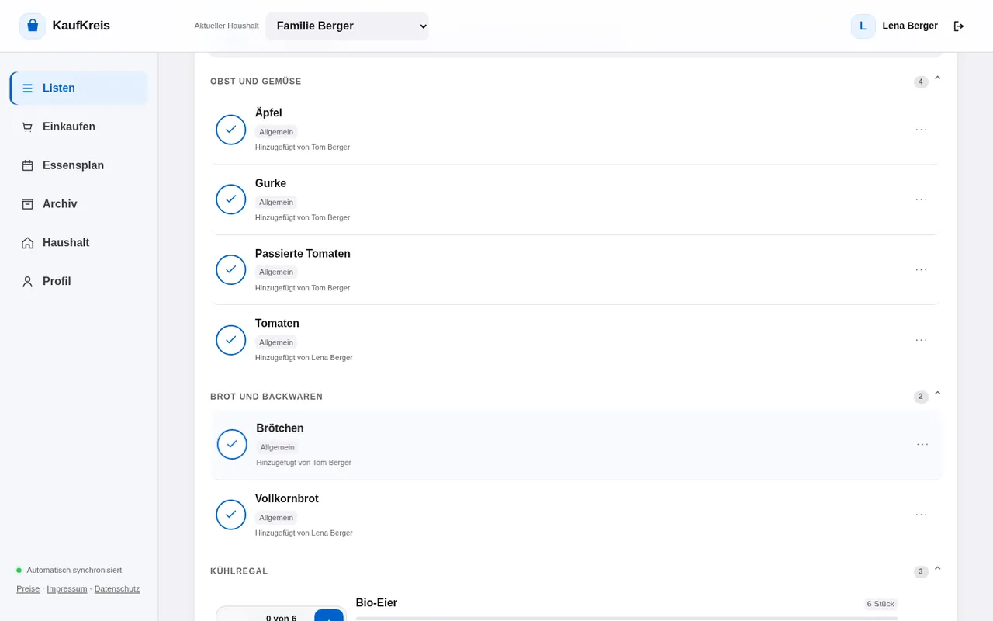
Task: Open the Preise link
Action: coord(28,588)
